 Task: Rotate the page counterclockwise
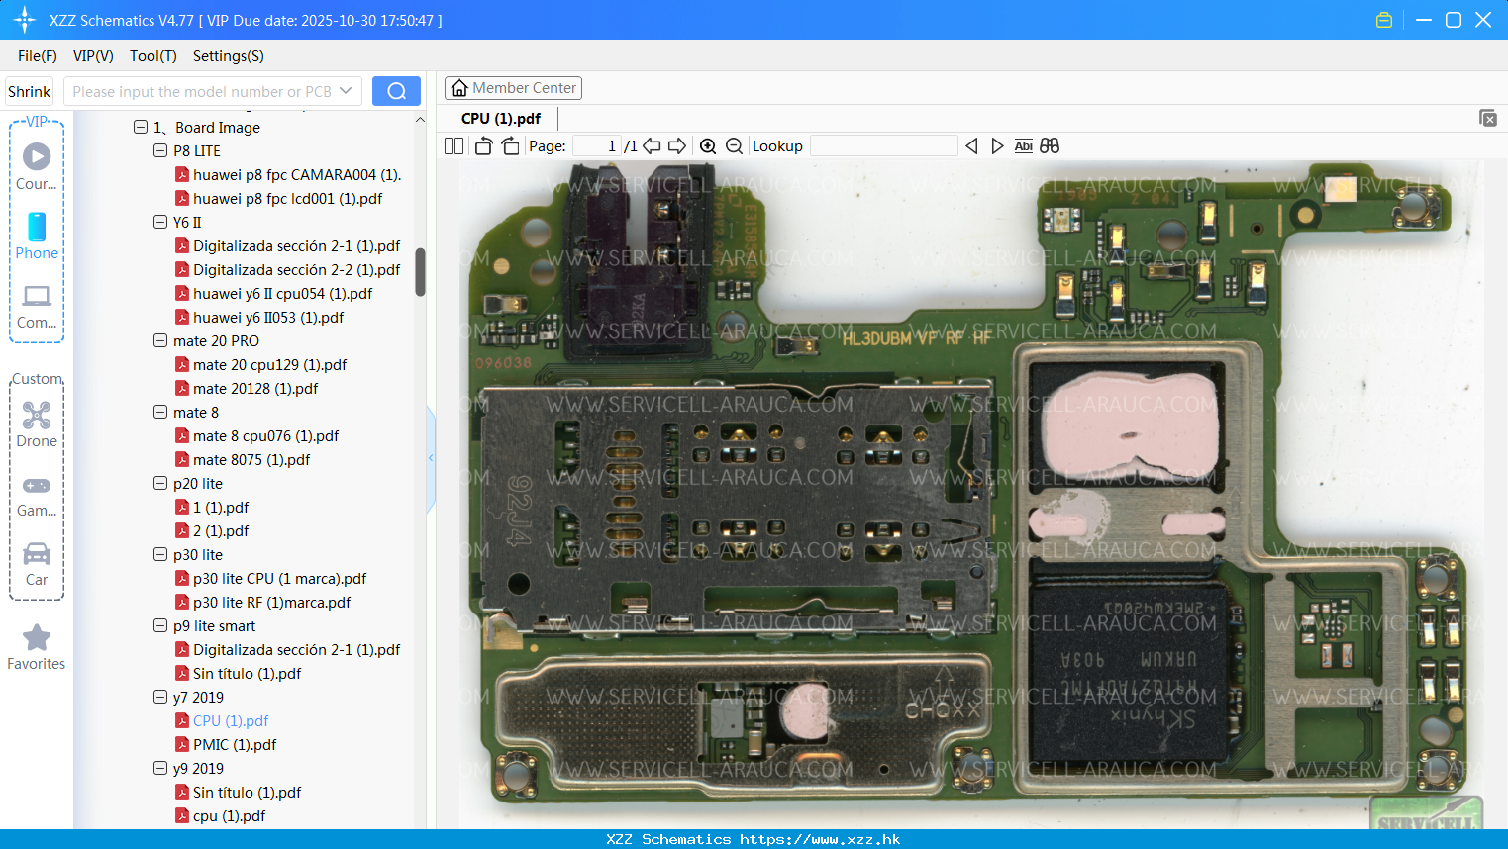pyautogui.click(x=483, y=146)
